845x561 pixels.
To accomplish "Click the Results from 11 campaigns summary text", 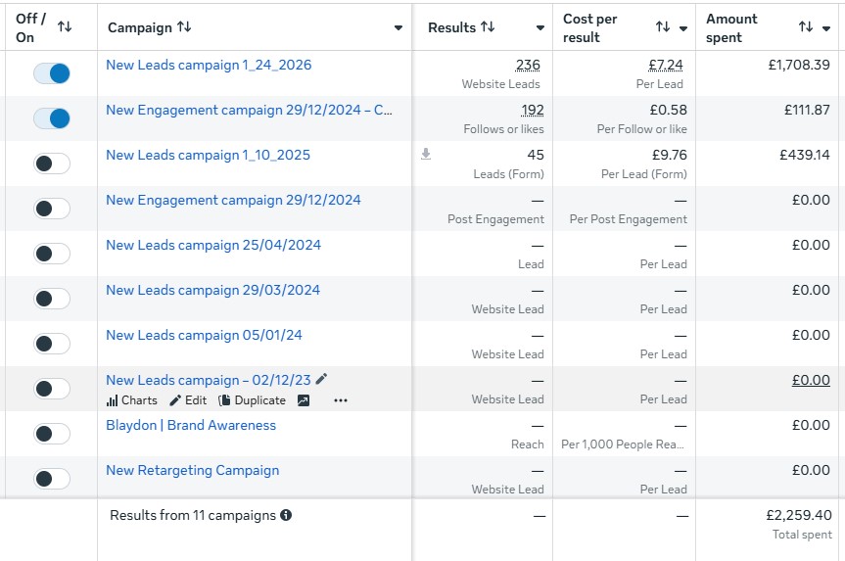I will tap(193, 515).
